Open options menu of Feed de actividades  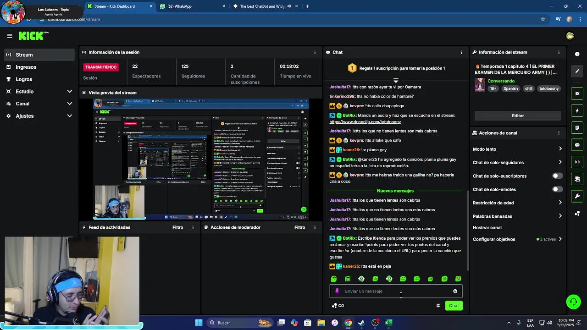pos(193,227)
